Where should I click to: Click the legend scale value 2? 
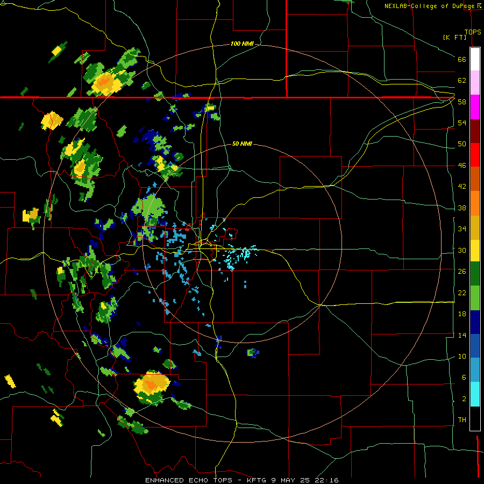(464, 398)
